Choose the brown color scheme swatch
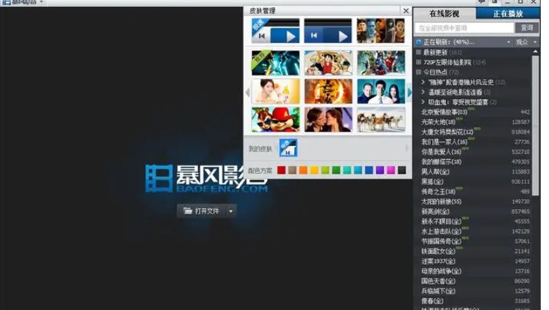 (292, 170)
